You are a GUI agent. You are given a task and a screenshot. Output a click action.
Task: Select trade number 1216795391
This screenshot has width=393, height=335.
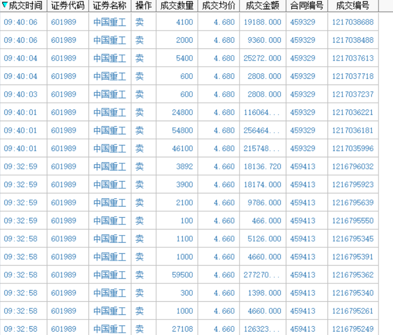click(x=353, y=257)
